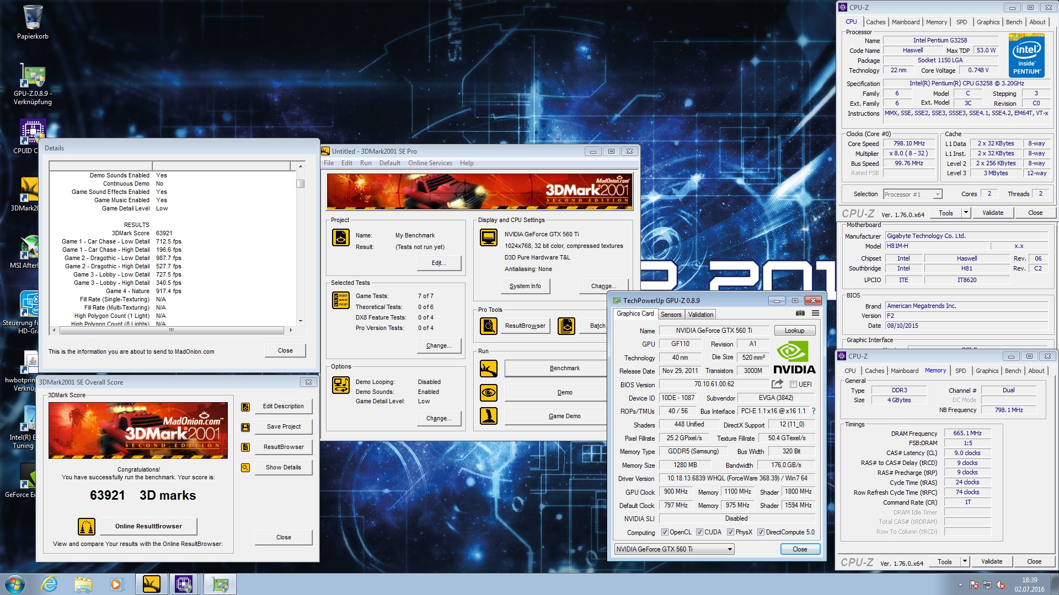
Task: Switch to the SPD tab in bottom CPU-Z
Action: point(960,371)
